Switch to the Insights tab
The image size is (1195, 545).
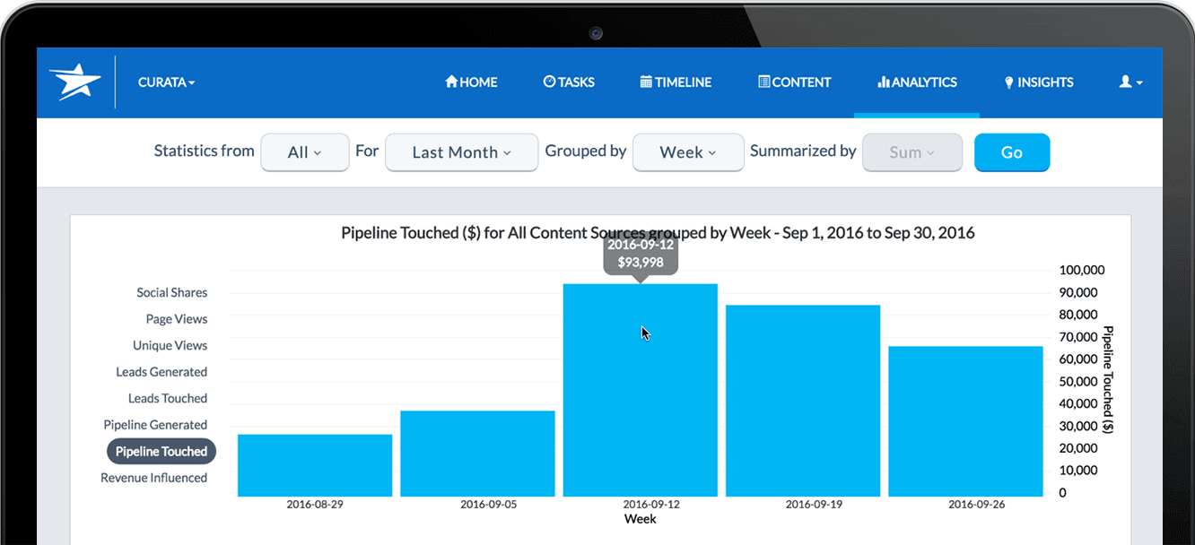[x=1039, y=82]
